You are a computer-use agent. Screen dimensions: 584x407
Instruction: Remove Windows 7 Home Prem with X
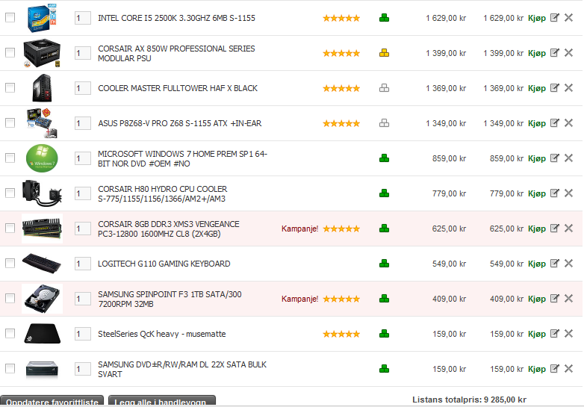[x=568, y=158]
